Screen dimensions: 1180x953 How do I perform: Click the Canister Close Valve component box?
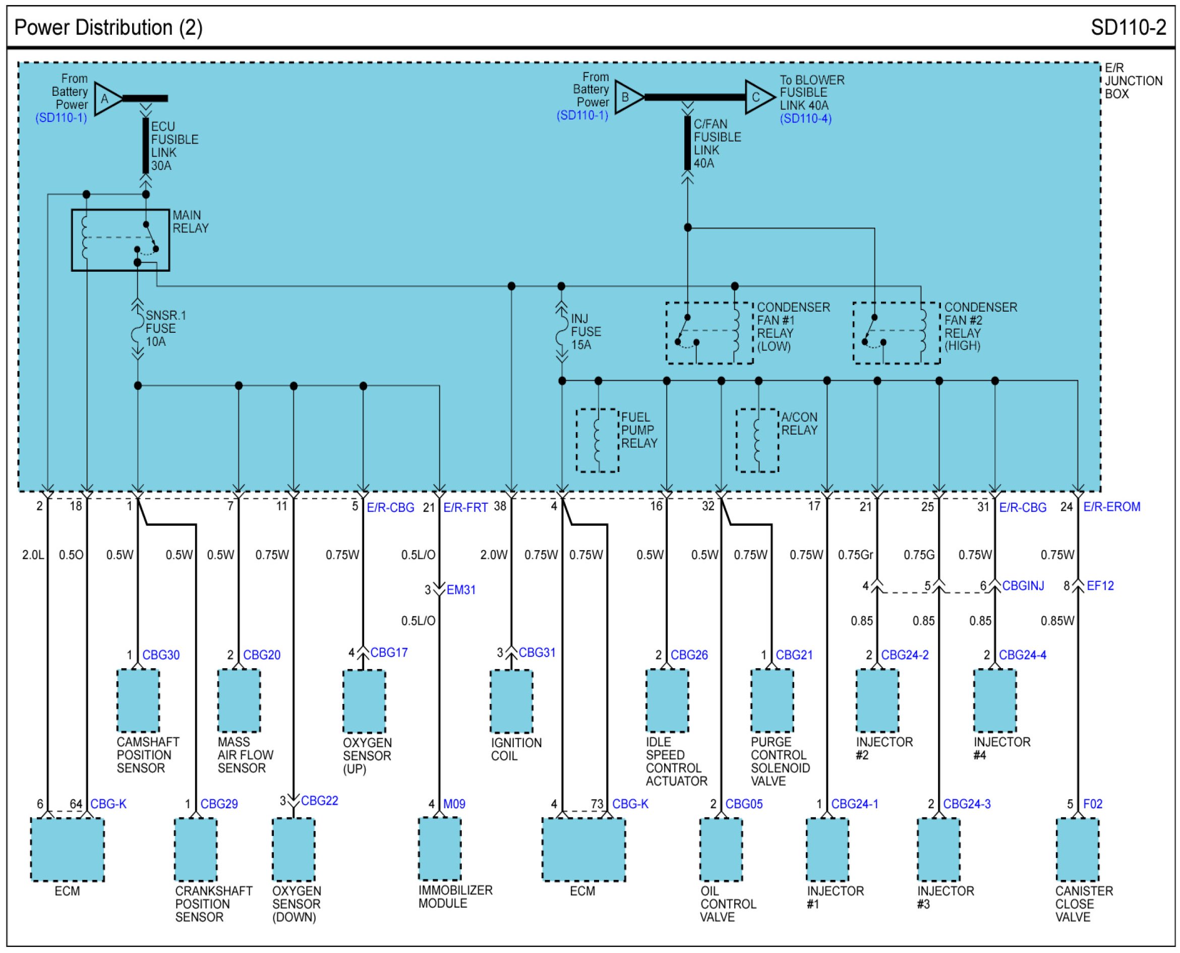coord(1077,850)
